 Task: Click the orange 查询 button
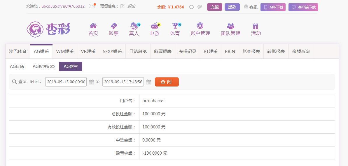(x=167, y=82)
